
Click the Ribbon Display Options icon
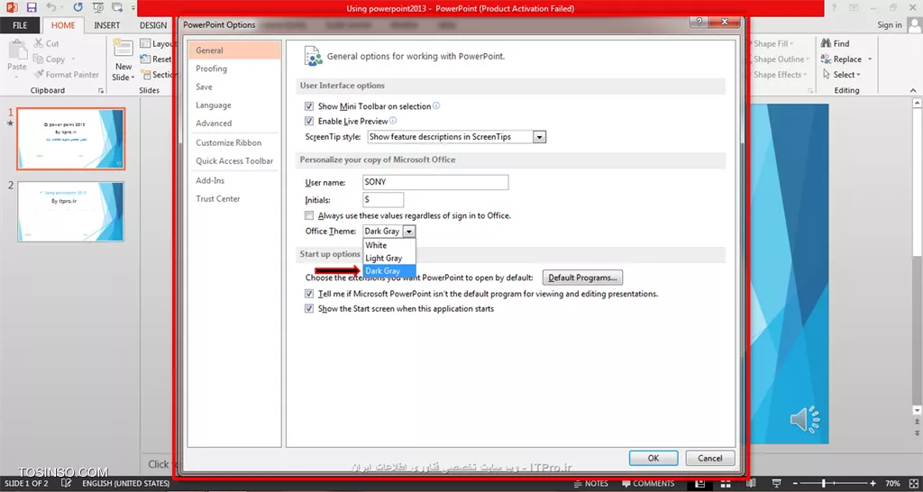(x=853, y=7)
